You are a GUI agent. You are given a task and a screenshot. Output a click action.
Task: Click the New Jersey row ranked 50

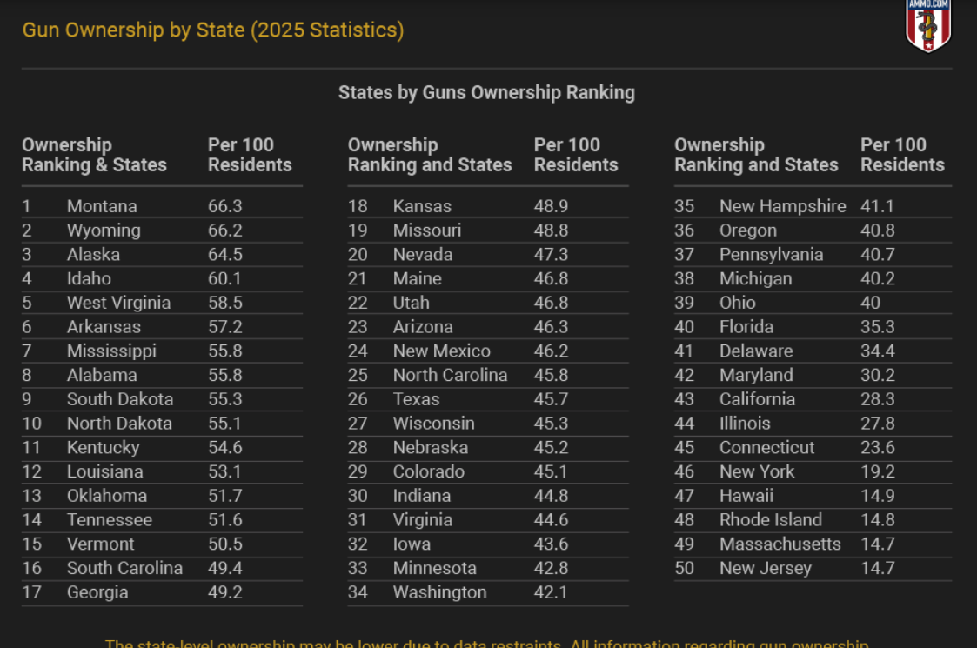(813, 568)
